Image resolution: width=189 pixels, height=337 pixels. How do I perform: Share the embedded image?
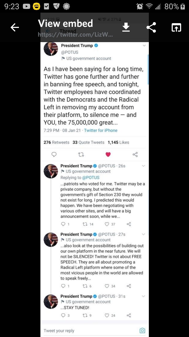click(151, 27)
